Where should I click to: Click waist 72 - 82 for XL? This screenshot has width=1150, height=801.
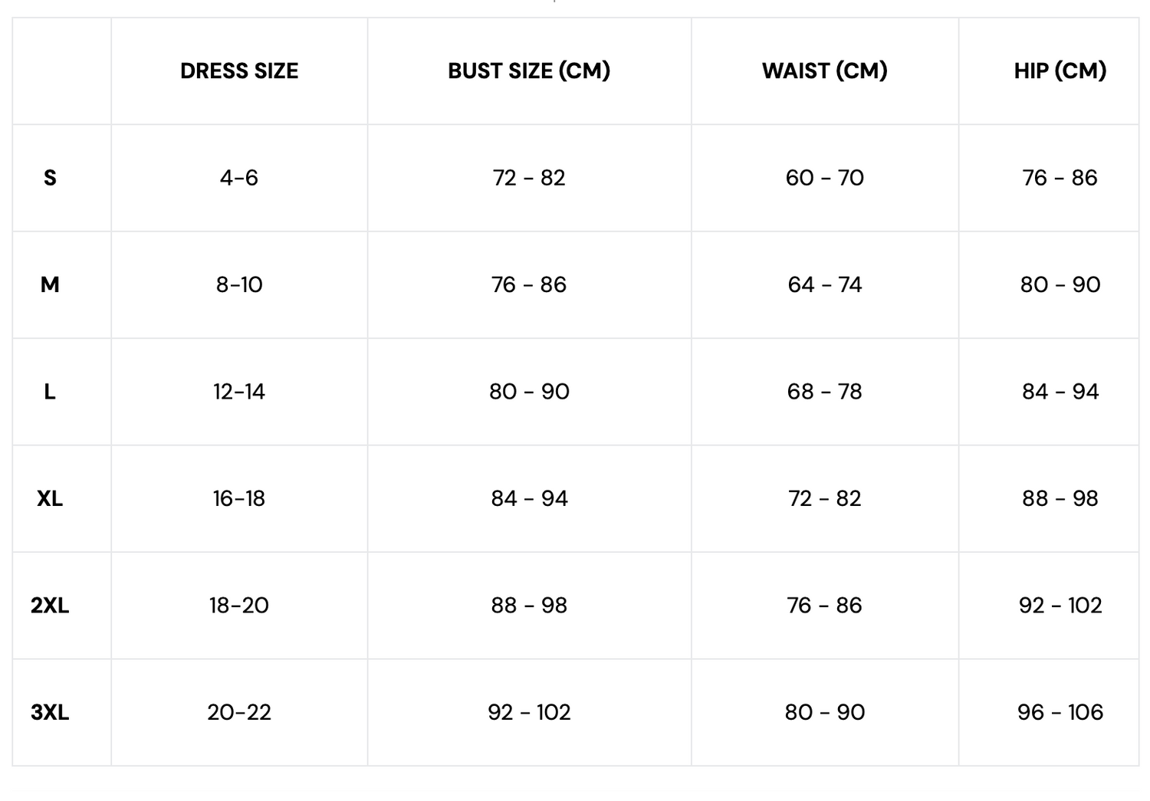coord(824,499)
